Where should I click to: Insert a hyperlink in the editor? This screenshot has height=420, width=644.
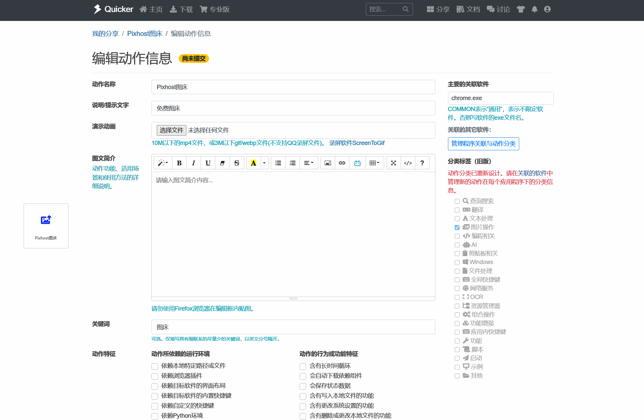coord(342,163)
